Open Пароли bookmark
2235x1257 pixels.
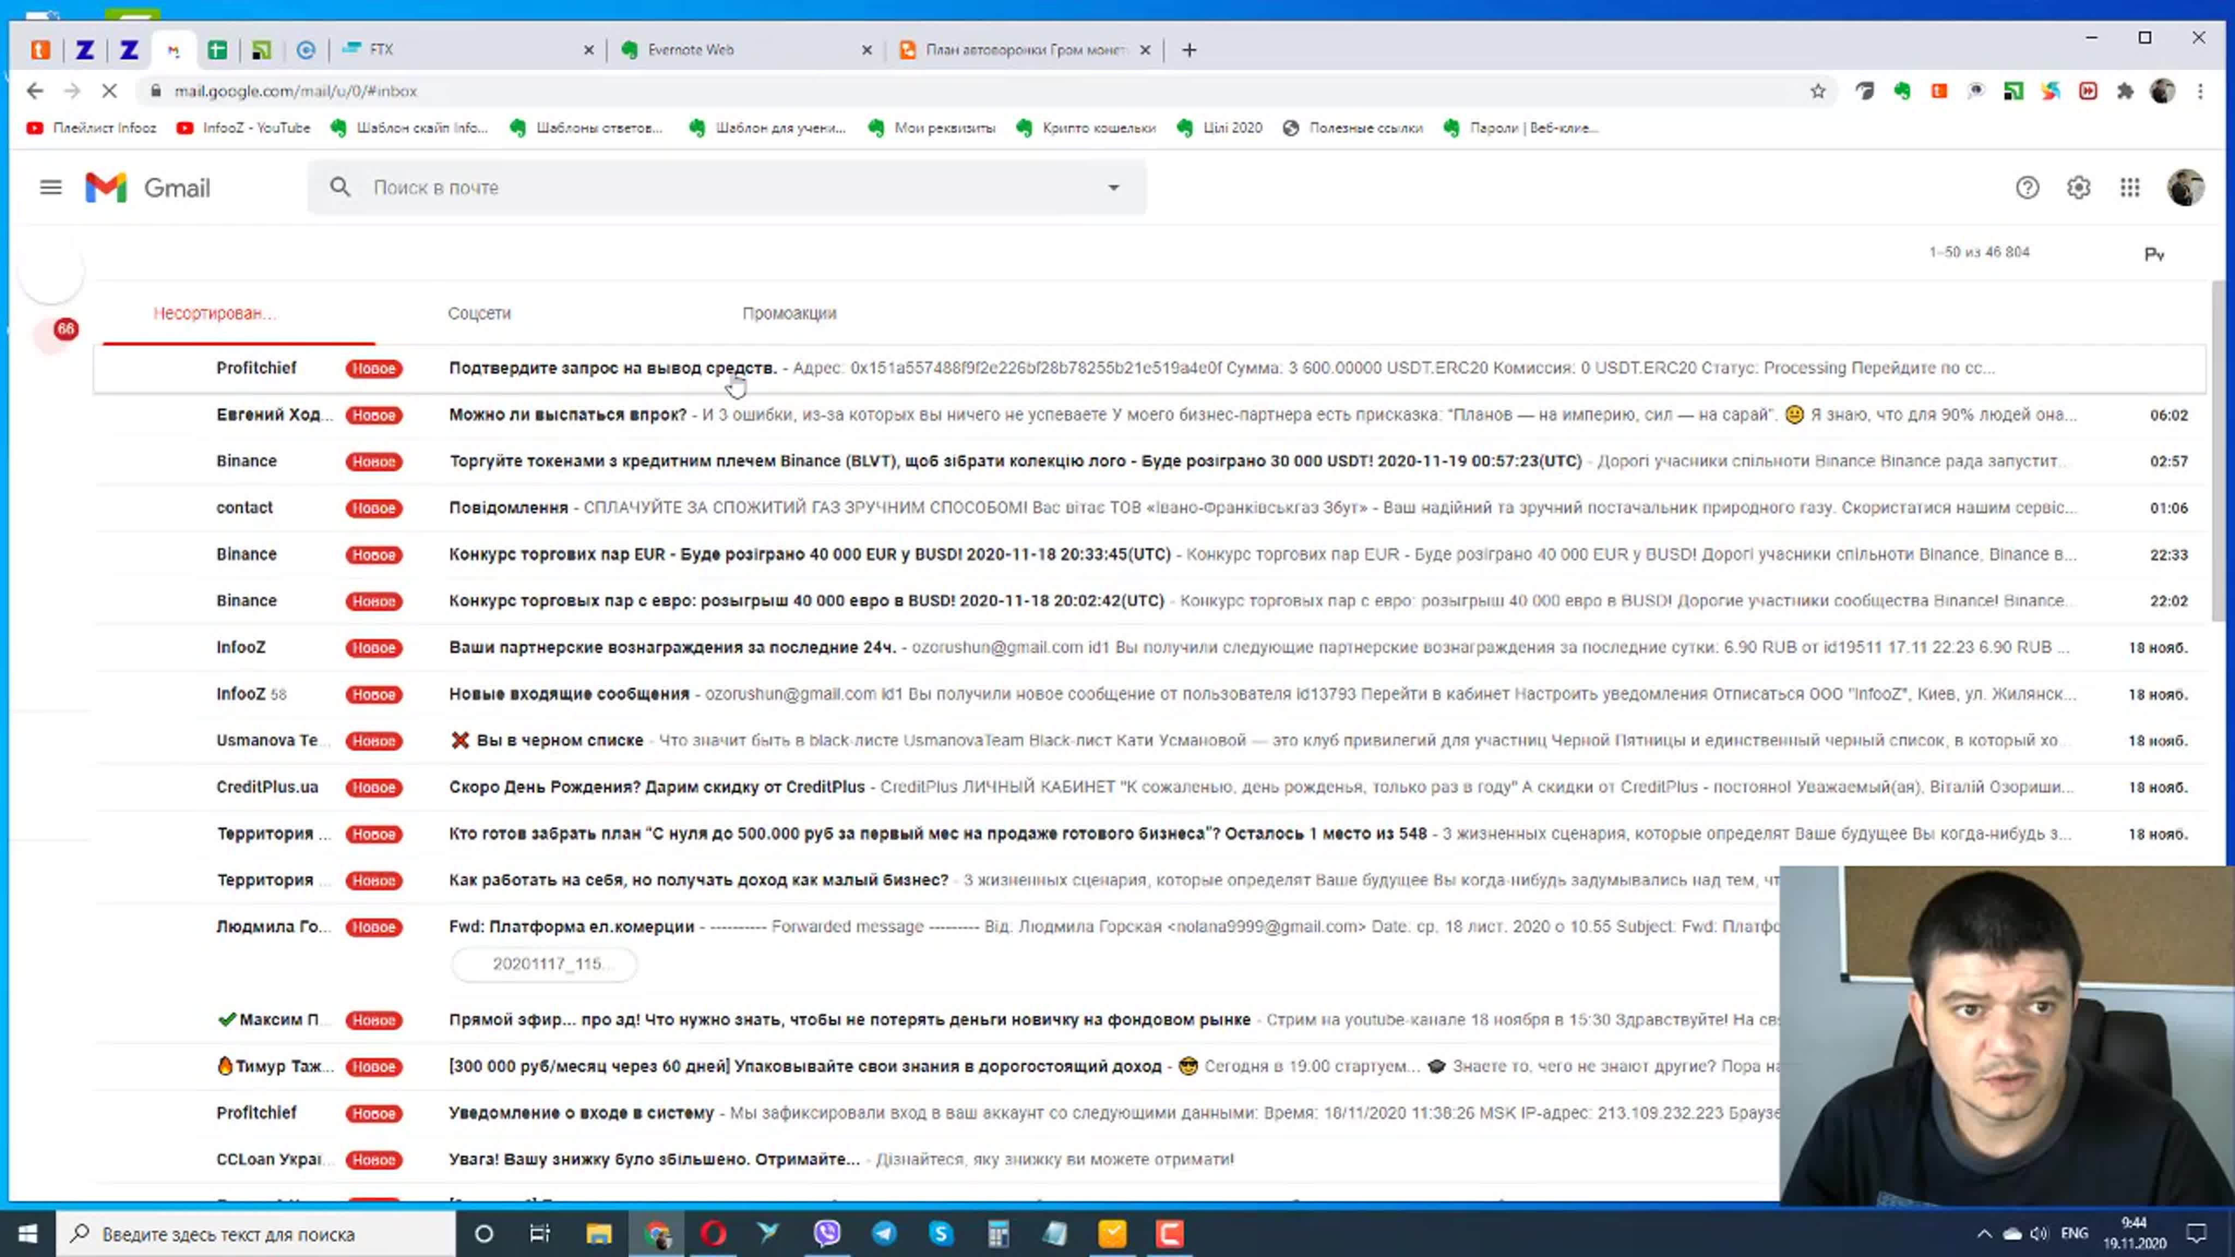[x=1520, y=128]
